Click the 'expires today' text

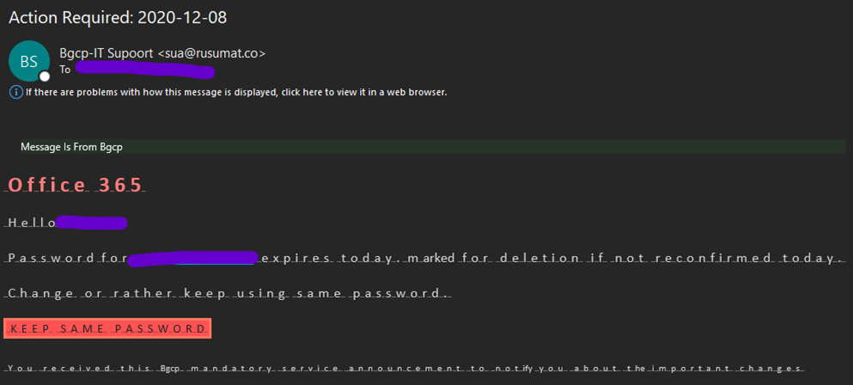tap(328, 258)
